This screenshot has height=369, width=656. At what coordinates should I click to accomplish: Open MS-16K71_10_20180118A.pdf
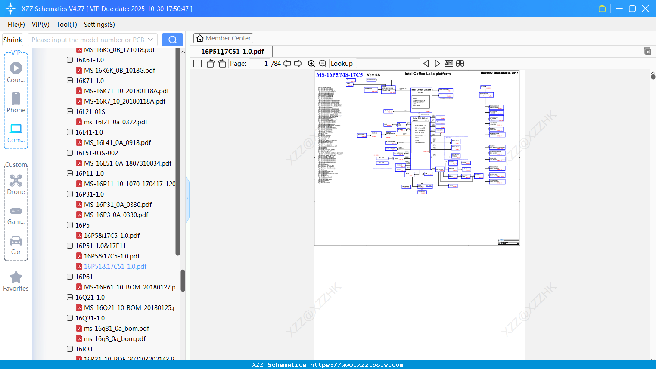point(126,91)
